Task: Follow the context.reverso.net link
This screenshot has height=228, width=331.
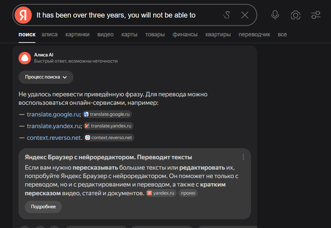Action: tap(54, 138)
